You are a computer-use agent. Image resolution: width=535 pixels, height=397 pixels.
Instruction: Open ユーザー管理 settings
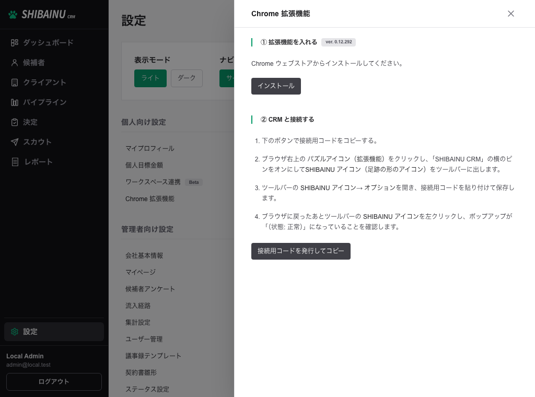(144, 339)
